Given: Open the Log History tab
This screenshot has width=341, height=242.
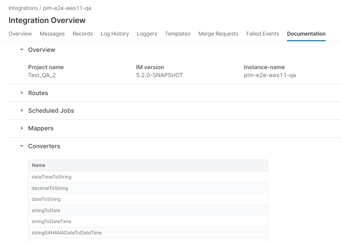Looking at the screenshot, I should (x=115, y=34).
